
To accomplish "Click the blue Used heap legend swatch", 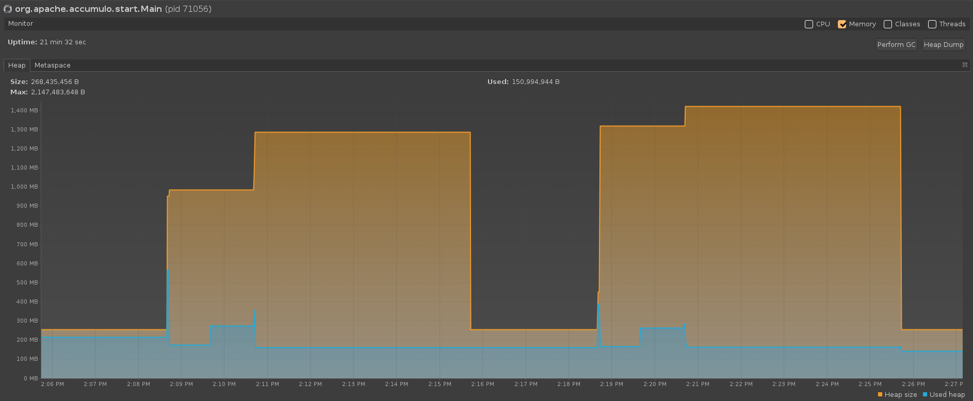I will pyautogui.click(x=925, y=395).
